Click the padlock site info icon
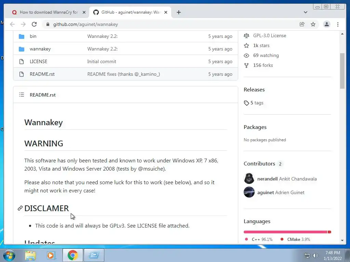 pyautogui.click(x=48, y=24)
